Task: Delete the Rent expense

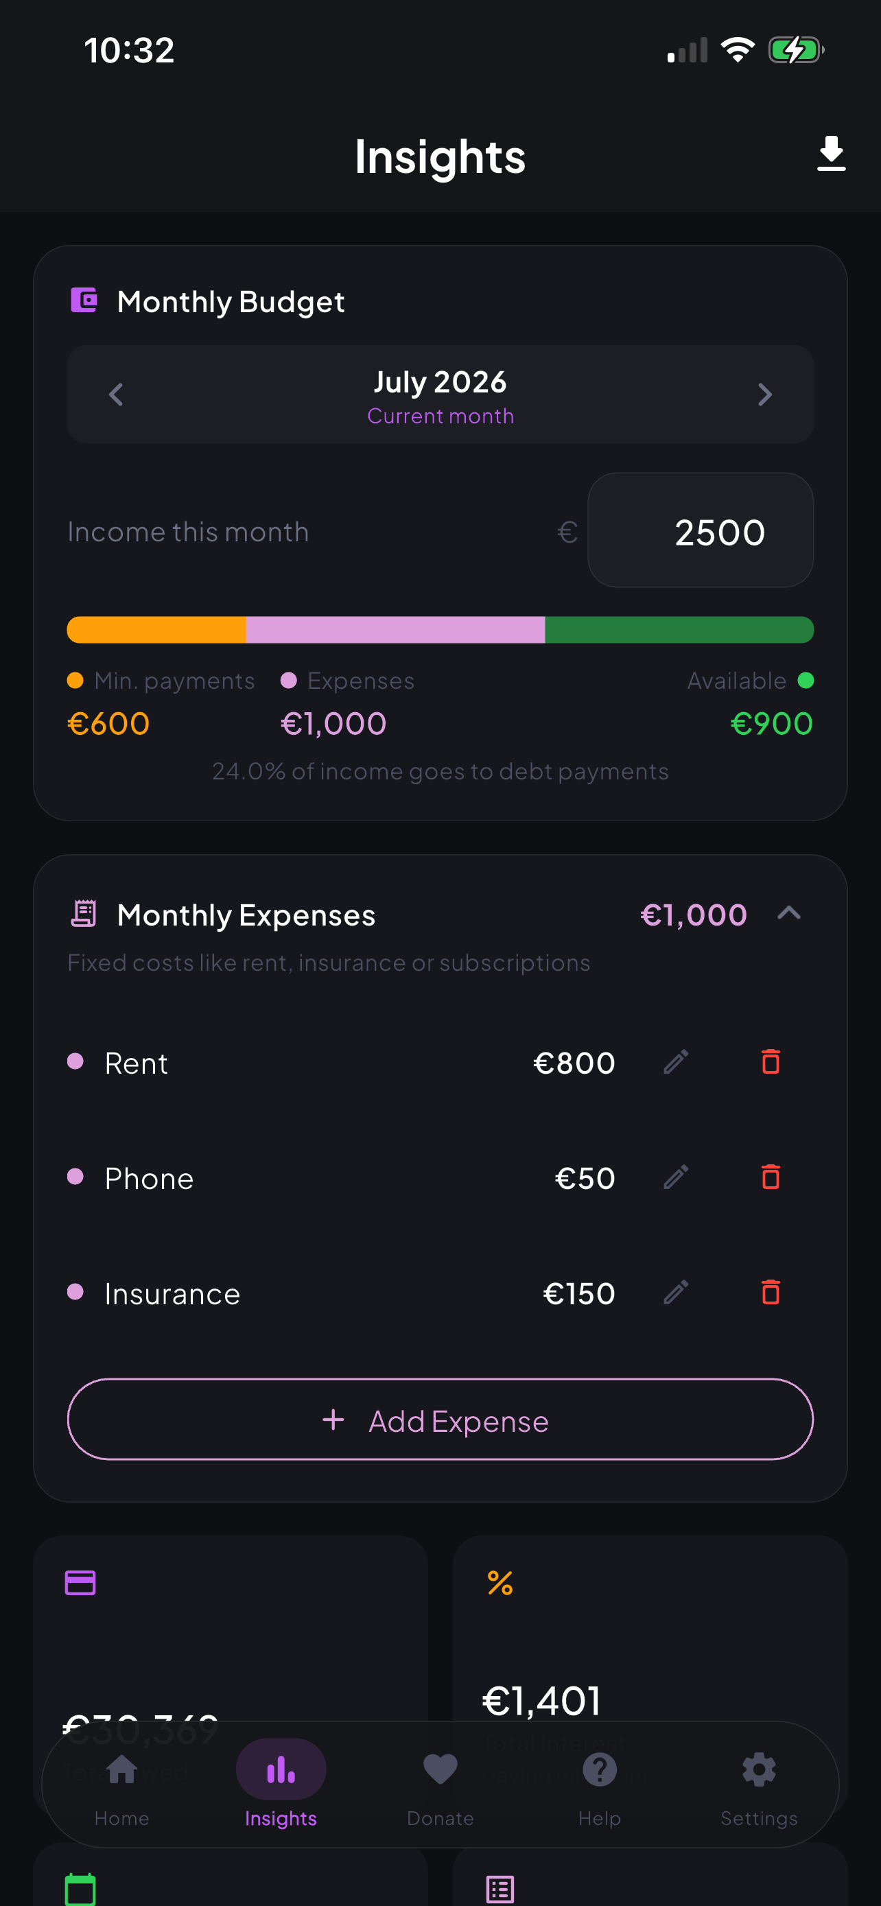Action: pos(770,1062)
